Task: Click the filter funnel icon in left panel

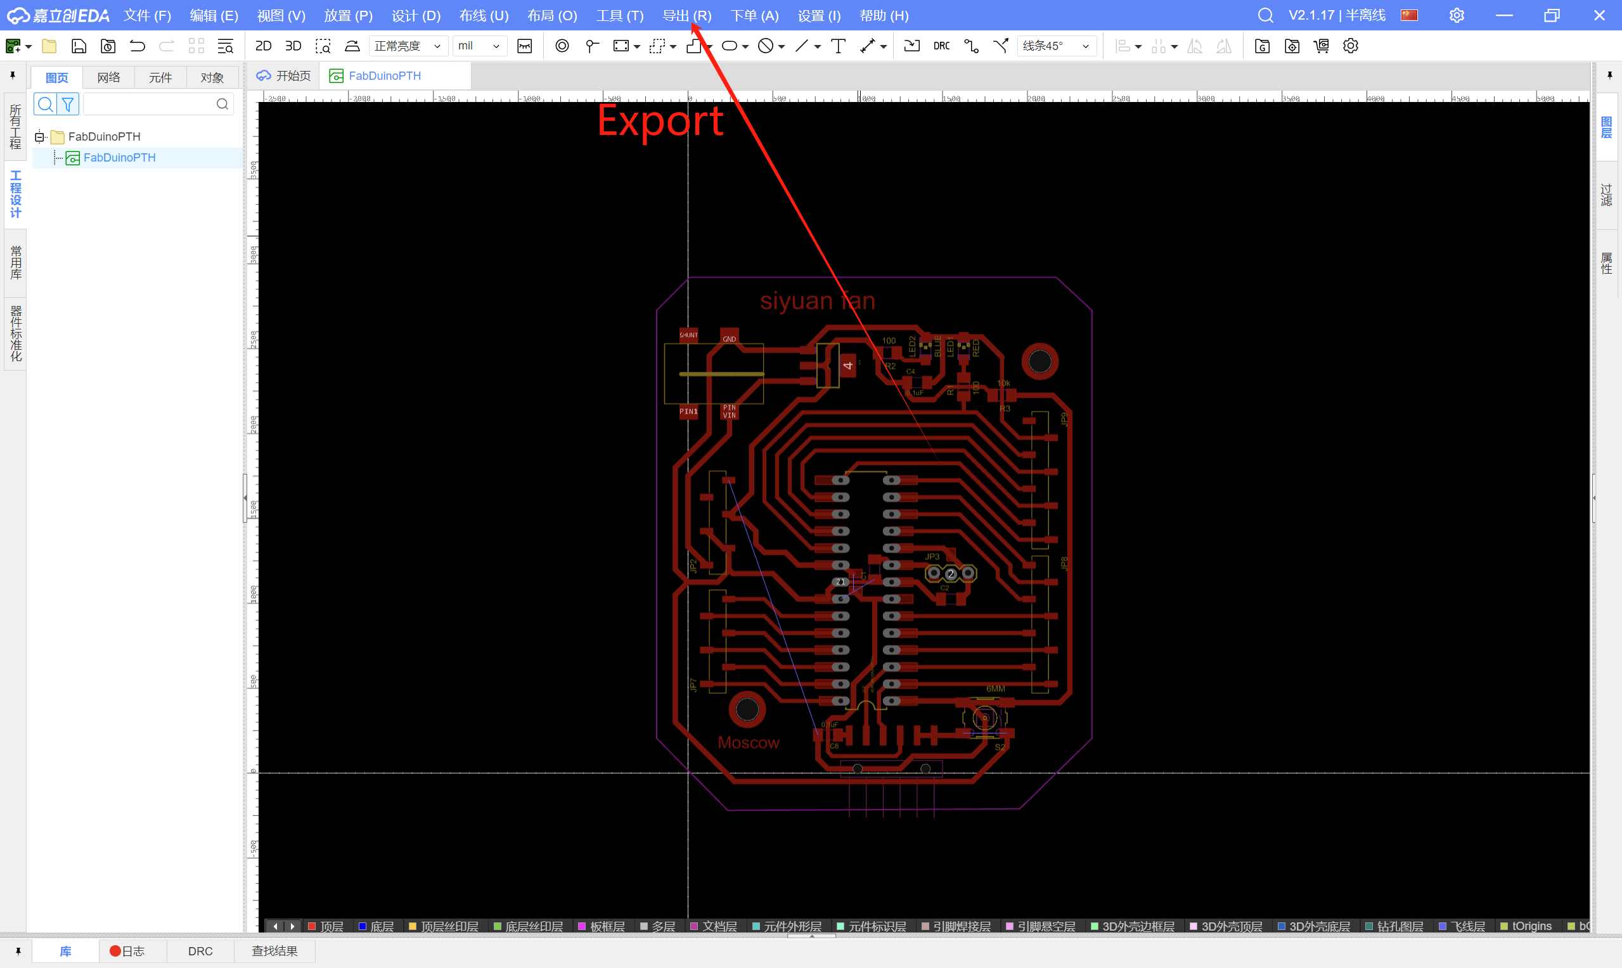Action: (x=68, y=104)
